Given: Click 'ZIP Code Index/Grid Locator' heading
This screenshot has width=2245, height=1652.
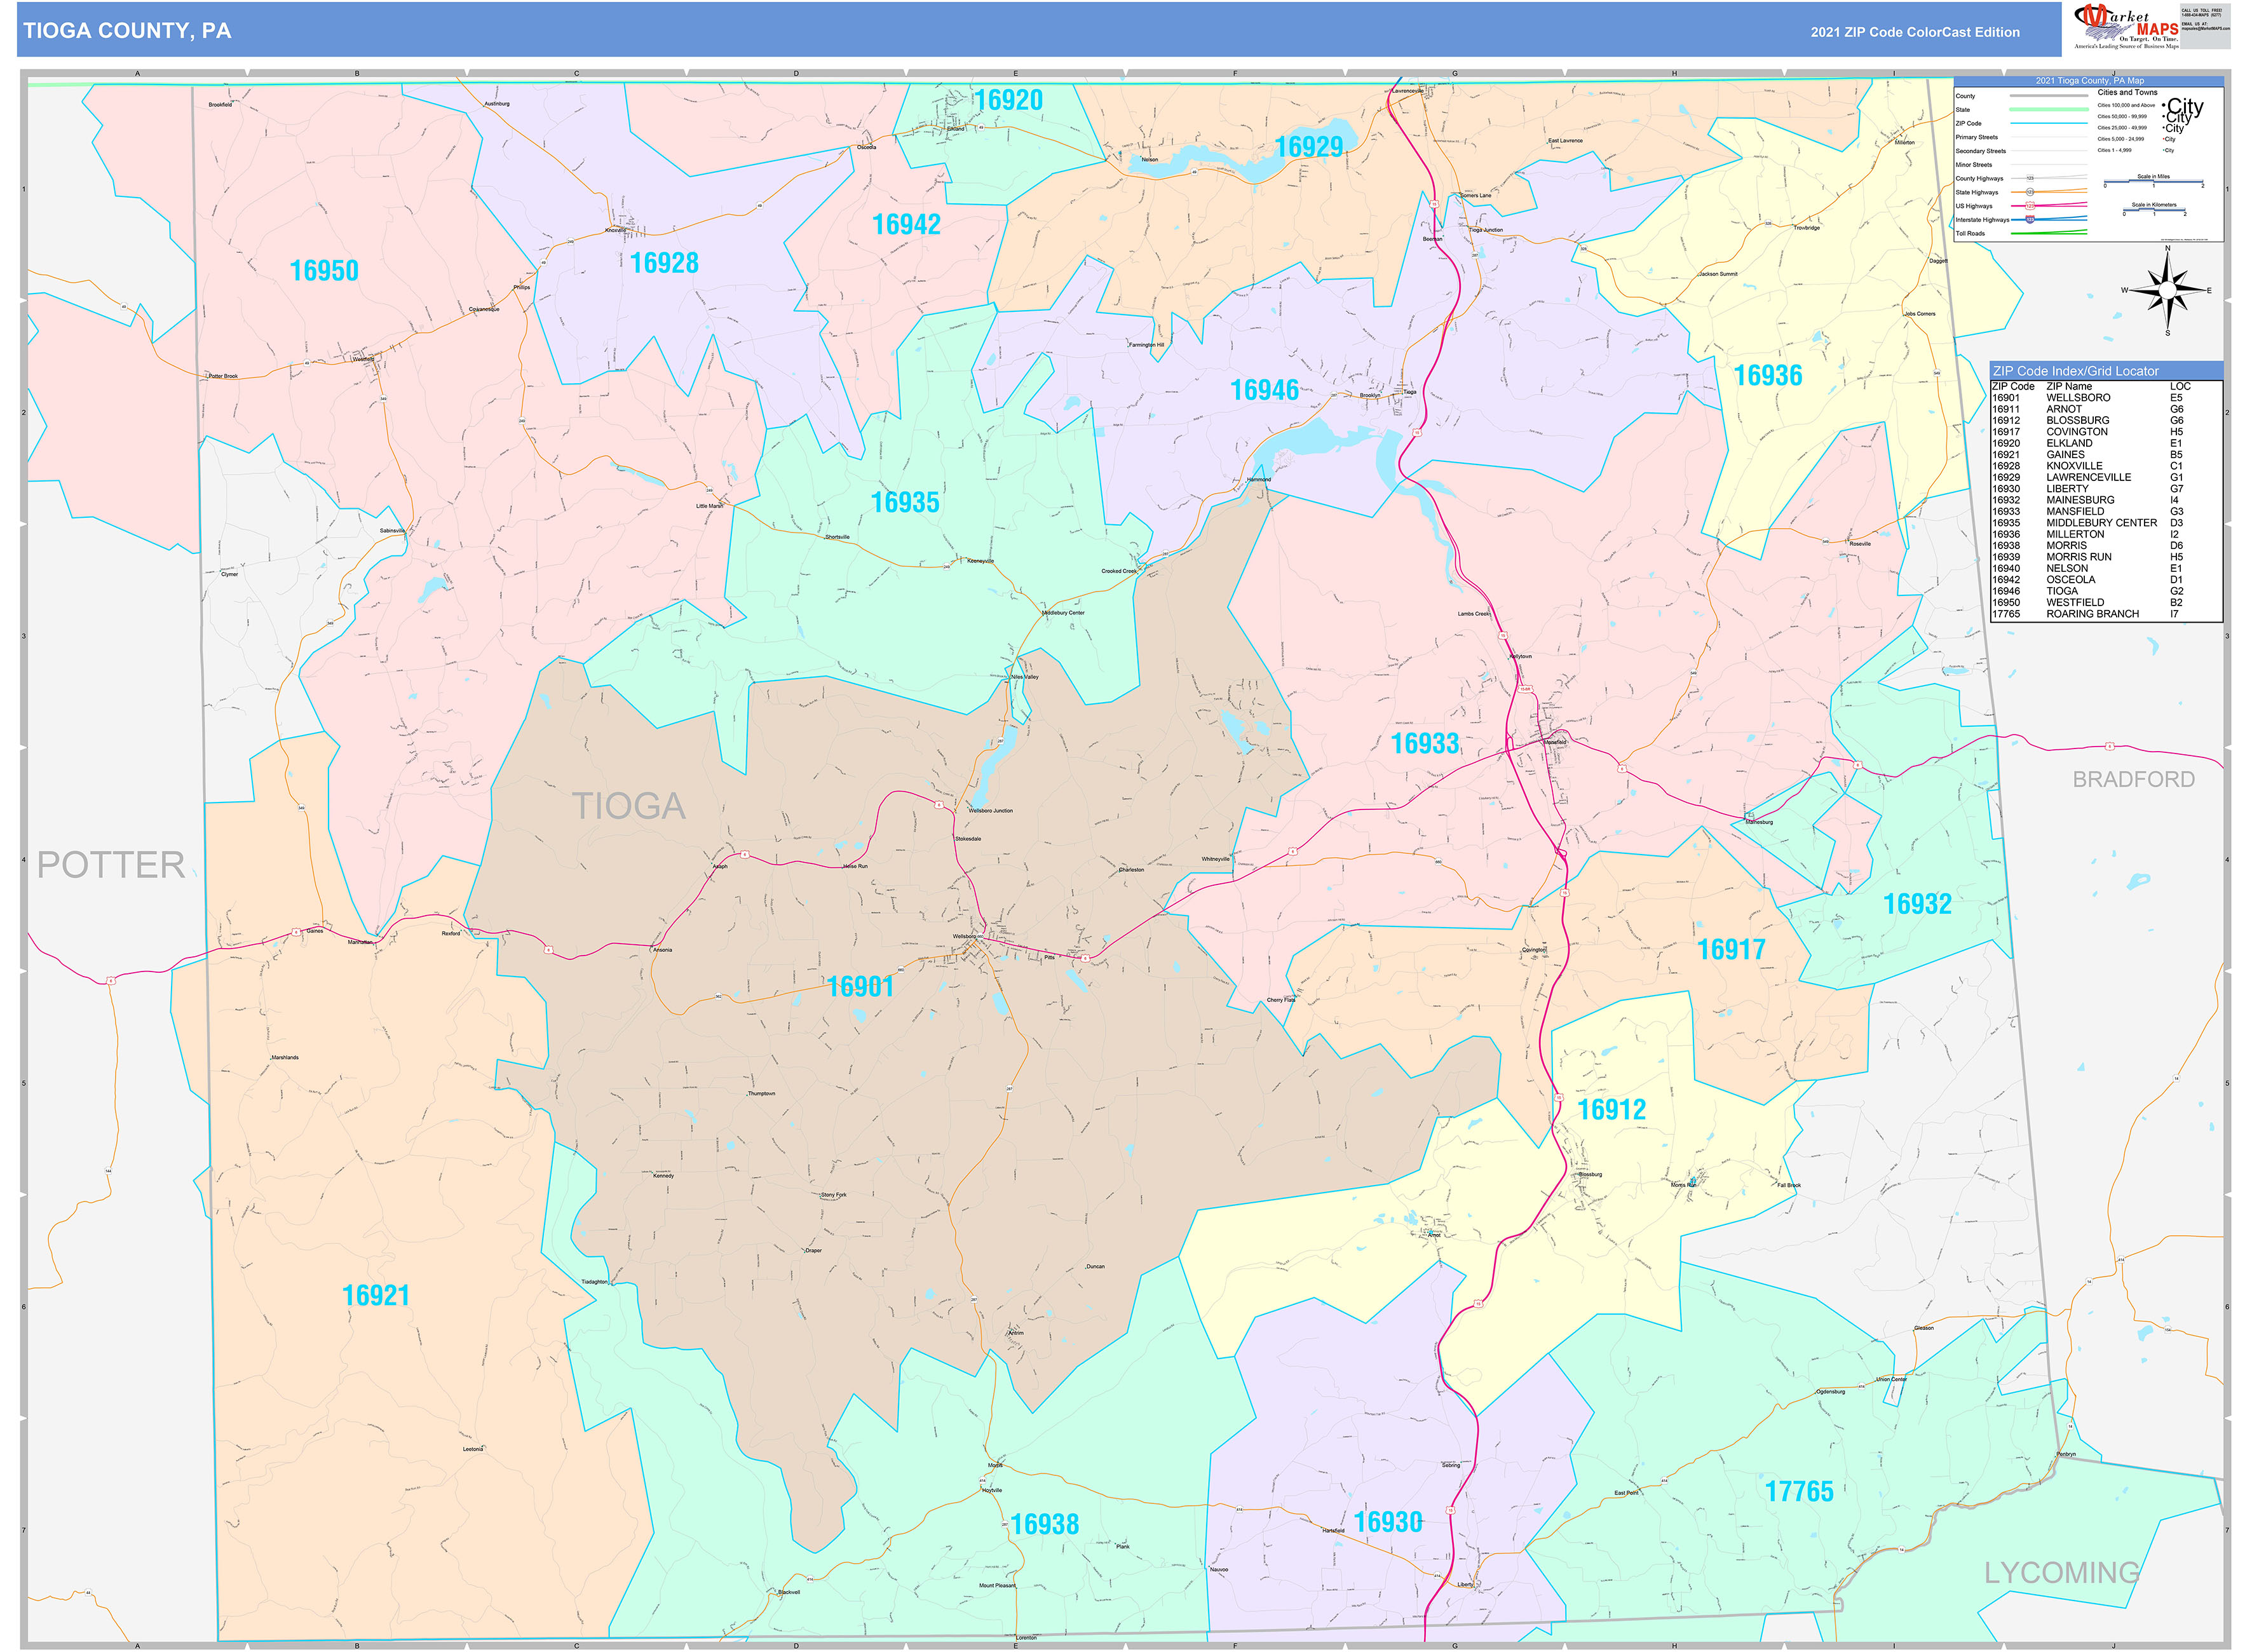Looking at the screenshot, I should click(x=2075, y=371).
